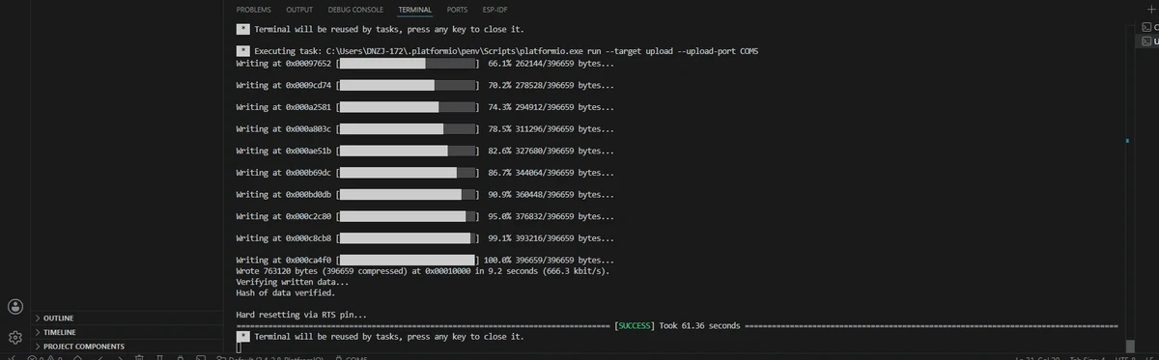
Task: Open the PORTS tab
Action: (x=457, y=9)
